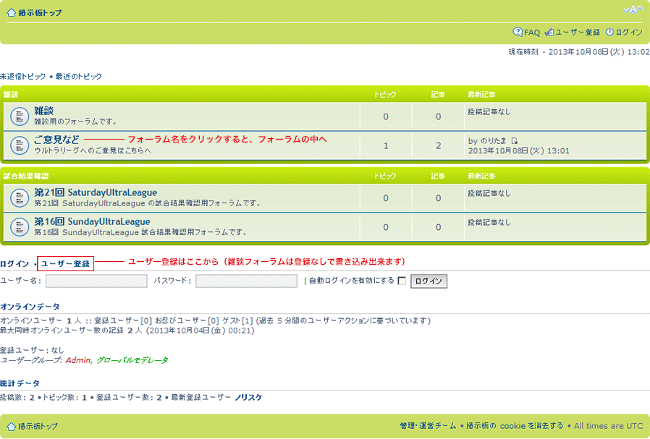Focus the パスワード input field
The width and height of the screenshot is (650, 439).
click(x=246, y=281)
